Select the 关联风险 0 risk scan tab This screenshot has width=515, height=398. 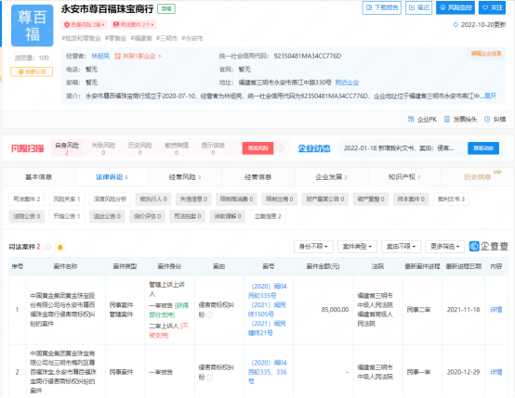tap(103, 148)
